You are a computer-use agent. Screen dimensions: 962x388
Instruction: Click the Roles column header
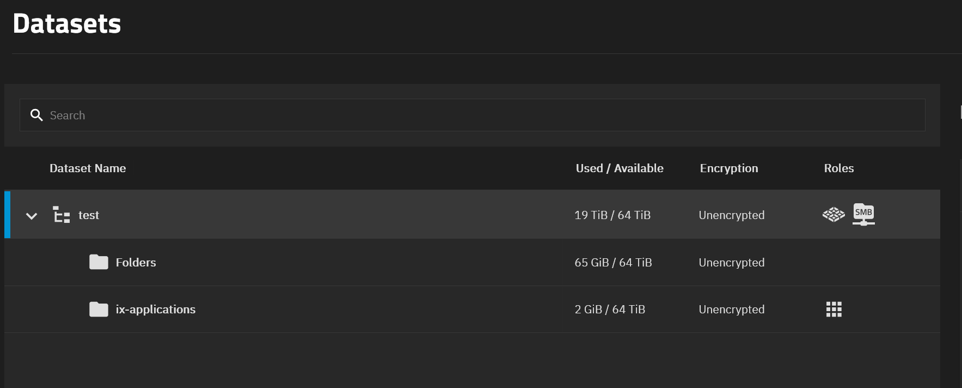point(839,168)
